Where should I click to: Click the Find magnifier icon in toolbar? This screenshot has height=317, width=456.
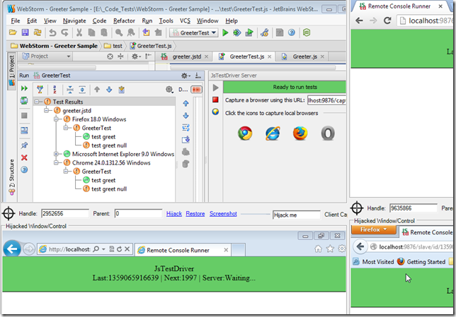pyautogui.click(x=119, y=32)
